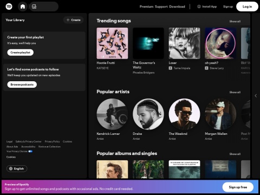Click the Trending songs heading
The width and height of the screenshot is (260, 195).
tap(114, 21)
